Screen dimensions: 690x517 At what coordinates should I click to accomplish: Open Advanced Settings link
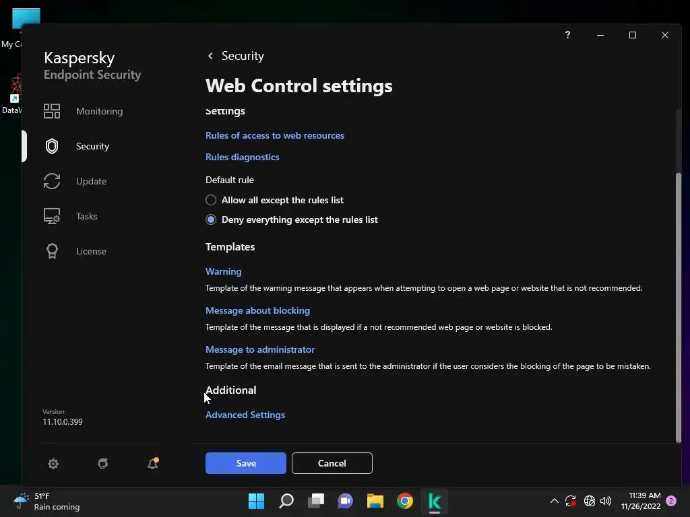click(x=245, y=415)
